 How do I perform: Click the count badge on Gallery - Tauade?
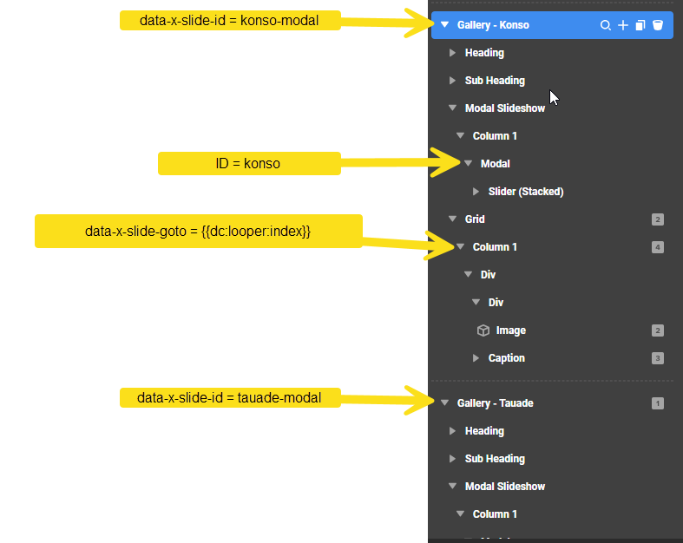[x=658, y=403]
